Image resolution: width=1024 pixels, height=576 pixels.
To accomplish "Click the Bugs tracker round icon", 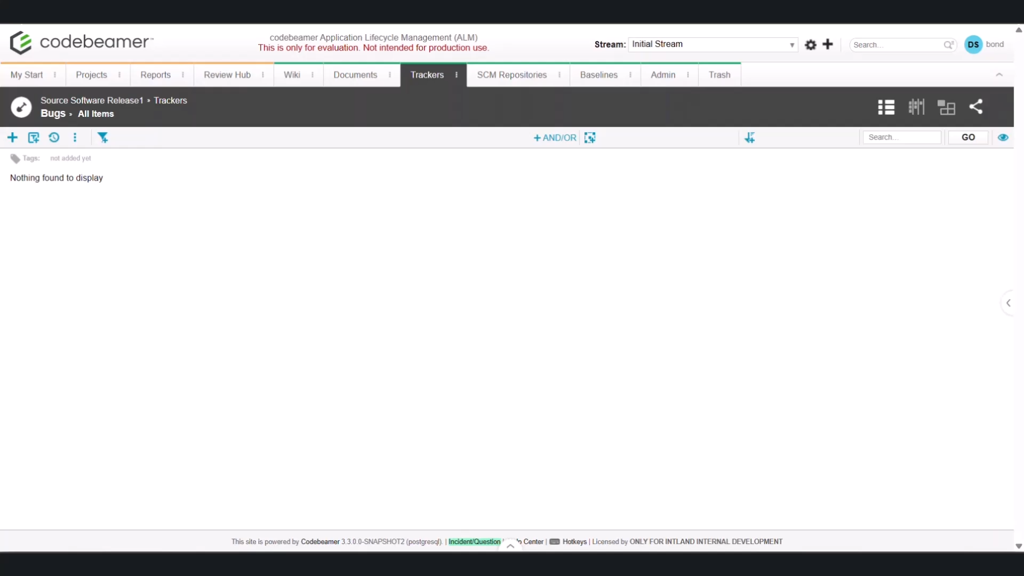I will coord(21,107).
